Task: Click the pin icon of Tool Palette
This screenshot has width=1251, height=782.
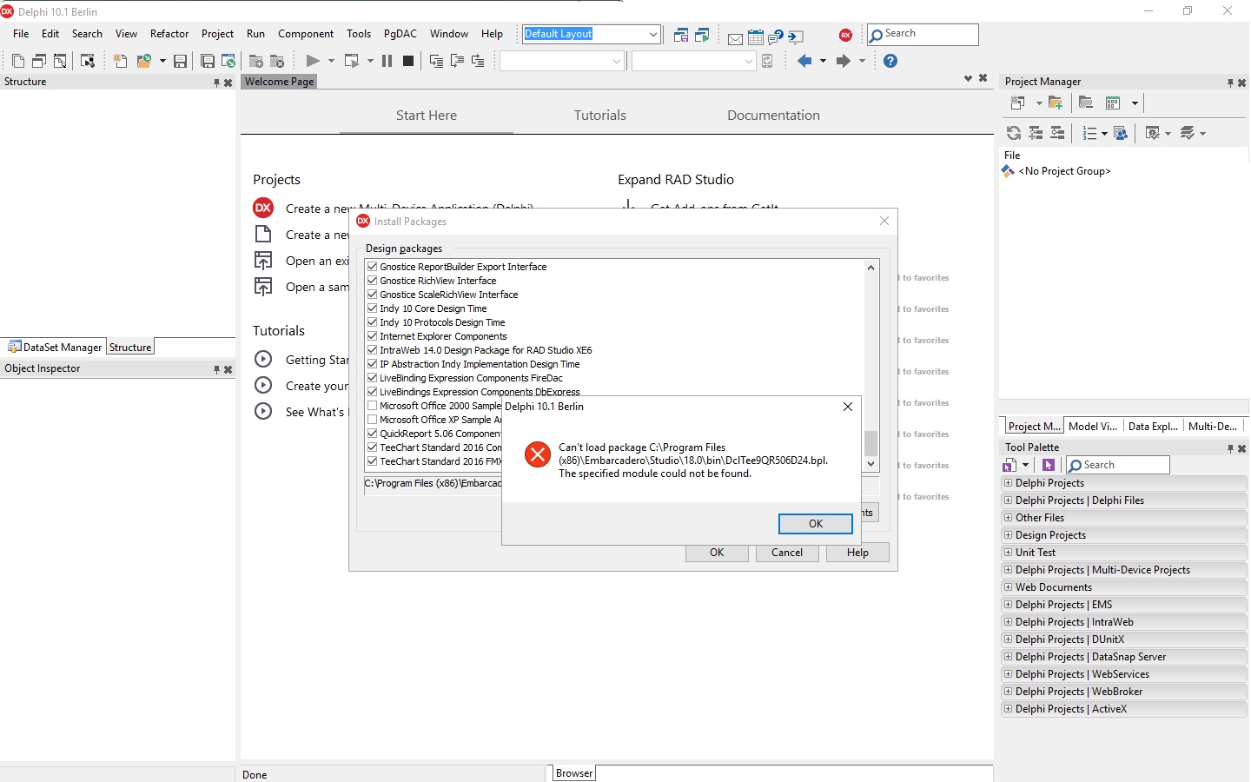Action: point(1230,448)
